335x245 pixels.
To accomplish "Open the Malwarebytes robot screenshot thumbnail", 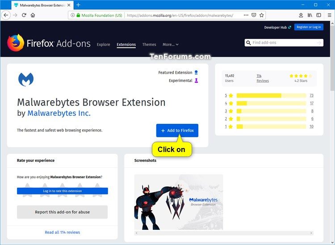I will tap(179, 202).
